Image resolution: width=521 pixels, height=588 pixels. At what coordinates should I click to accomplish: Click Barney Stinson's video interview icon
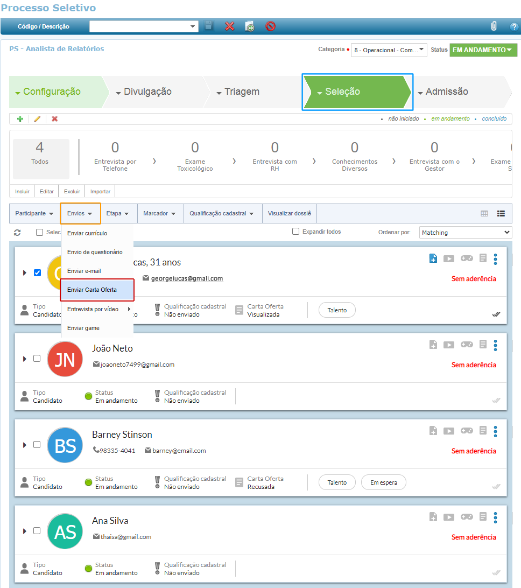pyautogui.click(x=449, y=431)
